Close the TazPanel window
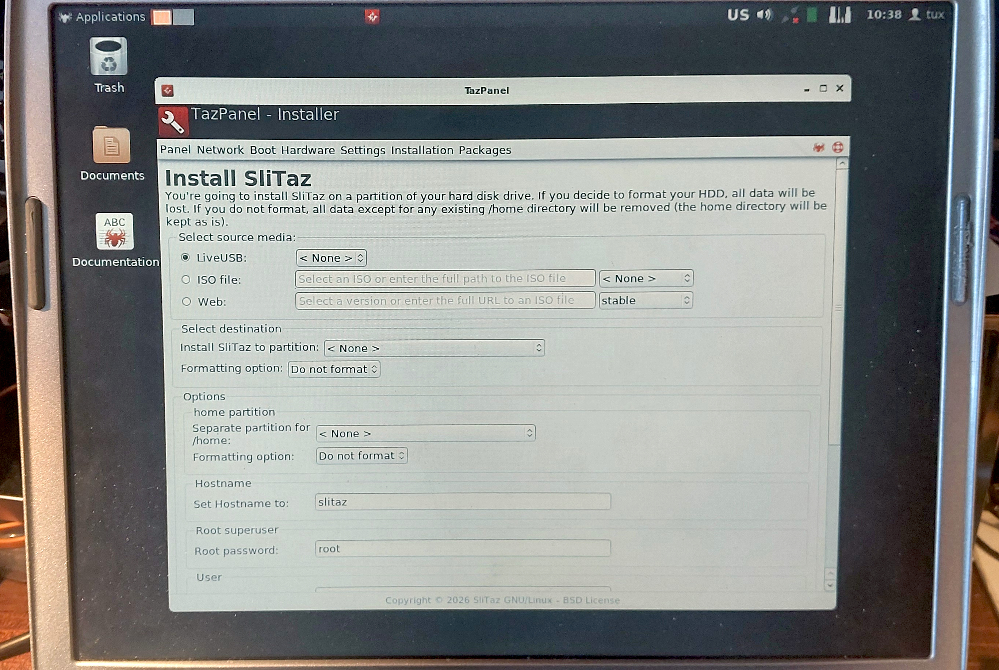 839,88
